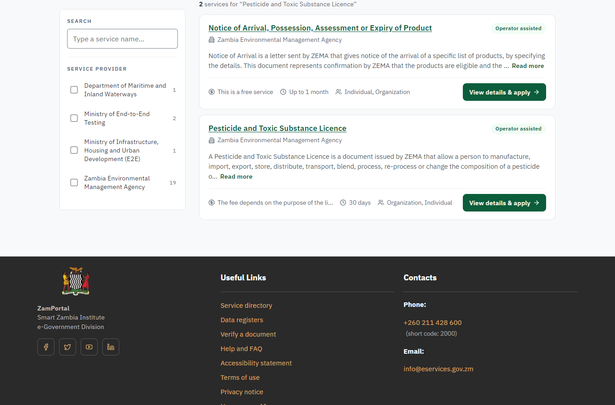Click the 'e-Government Division' footer text
Viewport: 615px width, 405px height.
pos(71,327)
